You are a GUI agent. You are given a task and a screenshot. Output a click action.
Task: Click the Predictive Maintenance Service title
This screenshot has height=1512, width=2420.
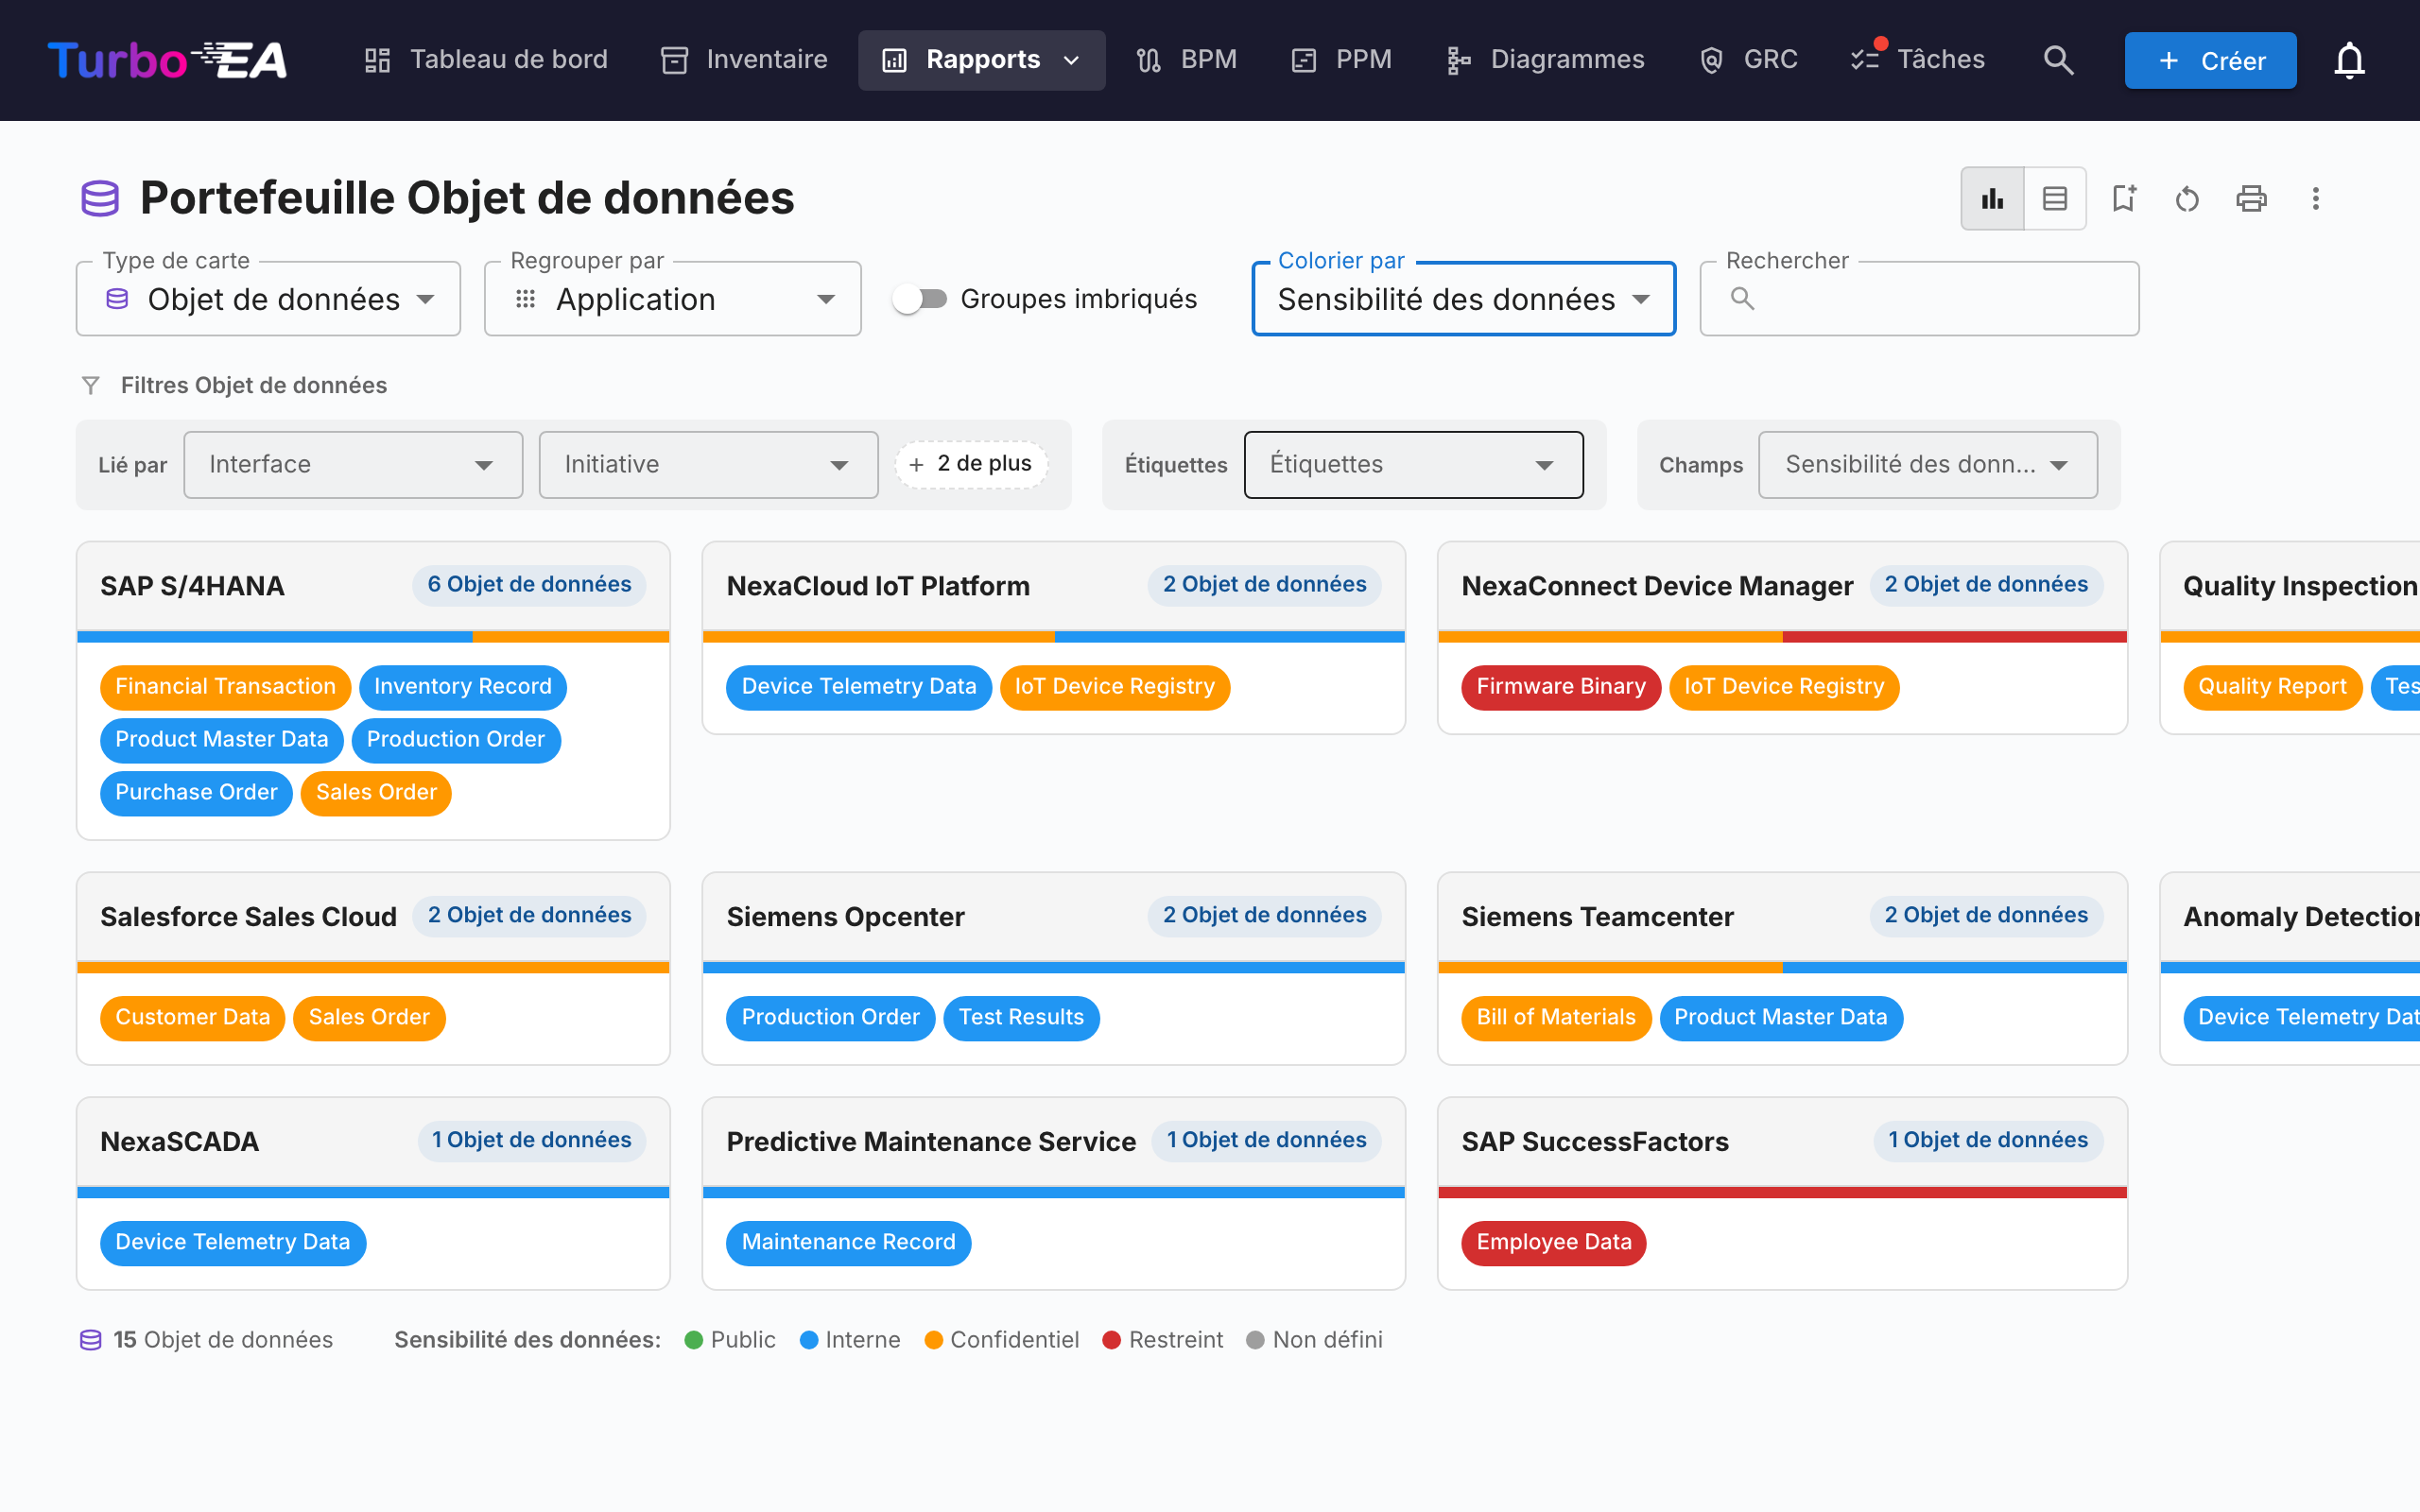click(x=931, y=1142)
